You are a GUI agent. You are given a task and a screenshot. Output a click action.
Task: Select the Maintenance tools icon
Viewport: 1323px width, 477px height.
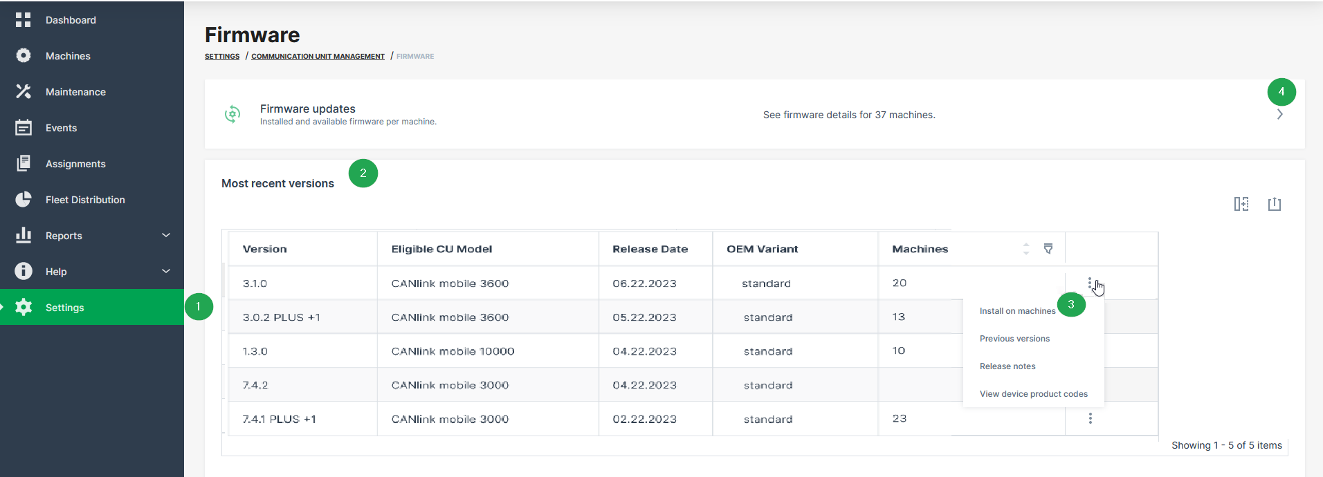pyautogui.click(x=24, y=92)
